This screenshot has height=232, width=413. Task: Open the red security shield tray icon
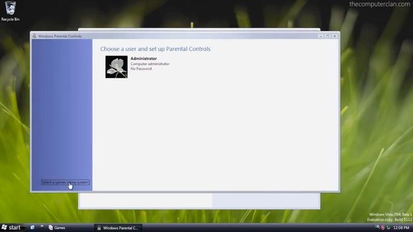(x=383, y=227)
